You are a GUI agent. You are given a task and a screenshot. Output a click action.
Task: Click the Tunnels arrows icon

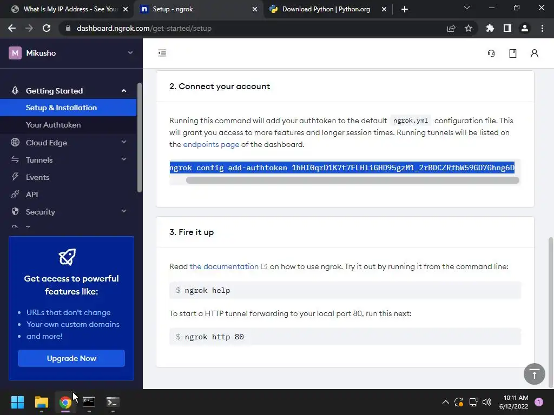coord(15,159)
